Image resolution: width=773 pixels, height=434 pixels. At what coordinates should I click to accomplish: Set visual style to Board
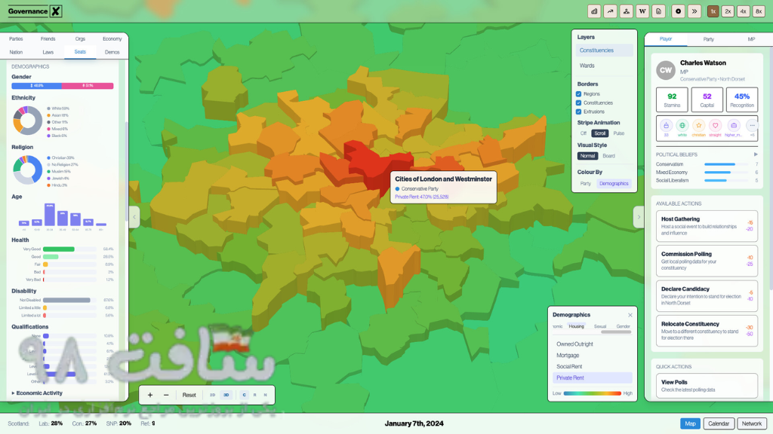tap(609, 156)
